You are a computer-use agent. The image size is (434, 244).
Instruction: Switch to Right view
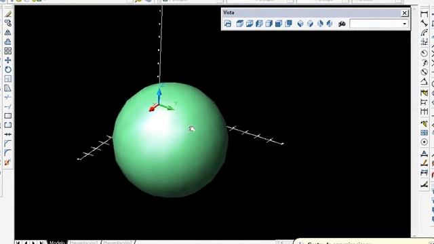(269, 24)
